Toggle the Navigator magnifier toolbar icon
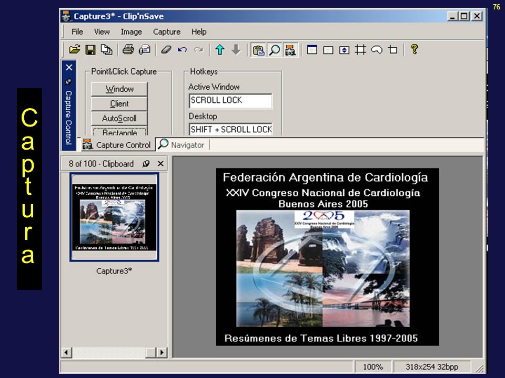Viewport: 505px width, 378px height. (x=275, y=50)
